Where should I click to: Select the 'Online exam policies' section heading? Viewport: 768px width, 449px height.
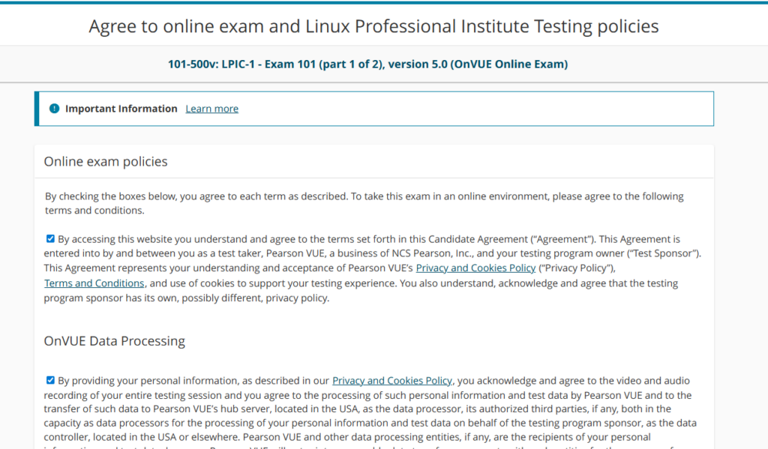tap(106, 162)
